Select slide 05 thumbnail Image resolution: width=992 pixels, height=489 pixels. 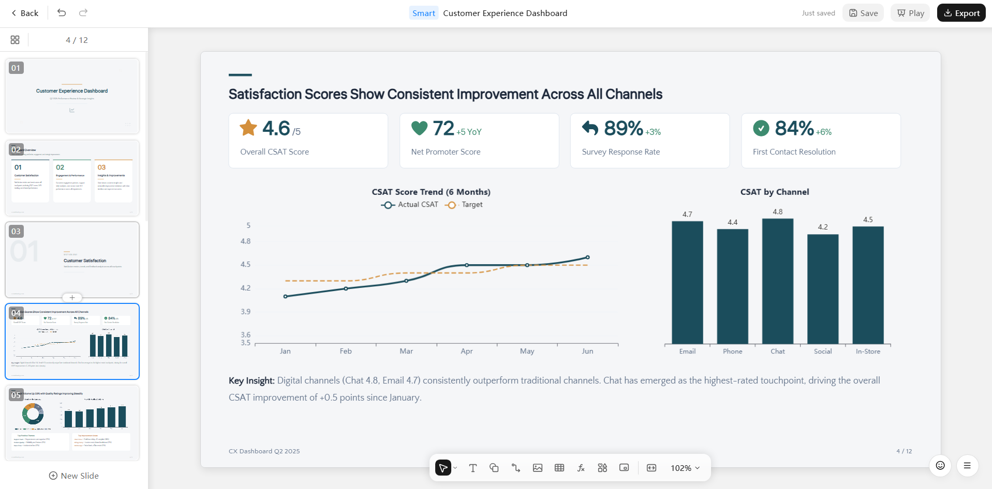pos(72,423)
